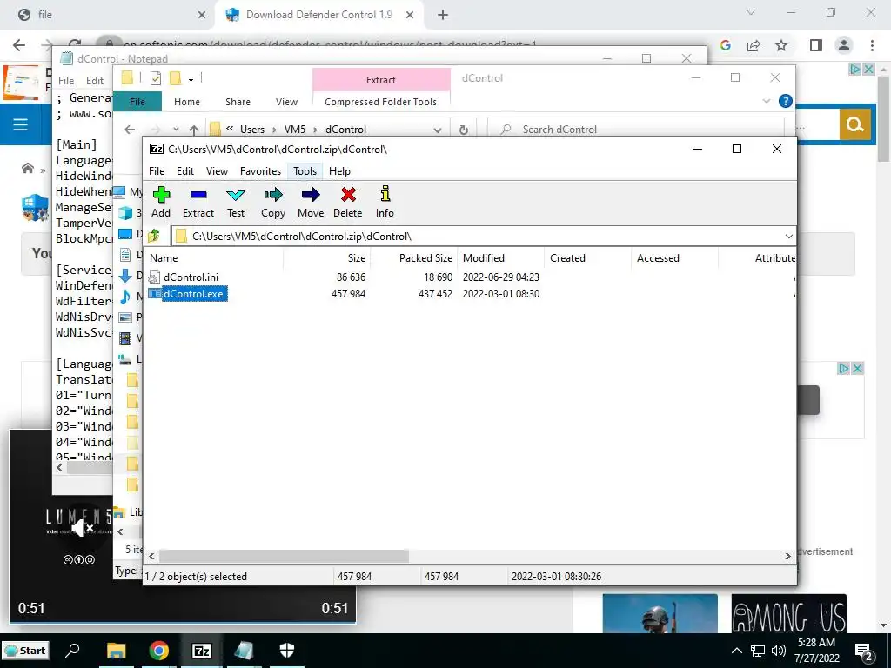Run Test on the archive

[236, 202]
